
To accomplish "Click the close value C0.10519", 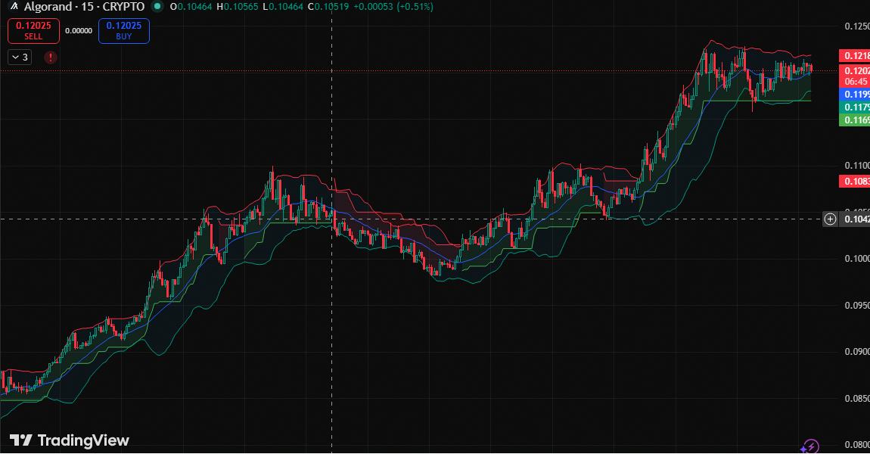I will pos(328,7).
